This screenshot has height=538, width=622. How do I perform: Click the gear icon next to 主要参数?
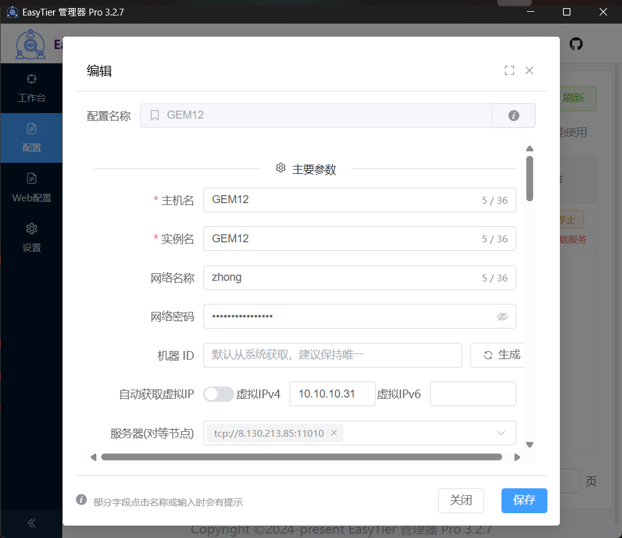(x=280, y=168)
